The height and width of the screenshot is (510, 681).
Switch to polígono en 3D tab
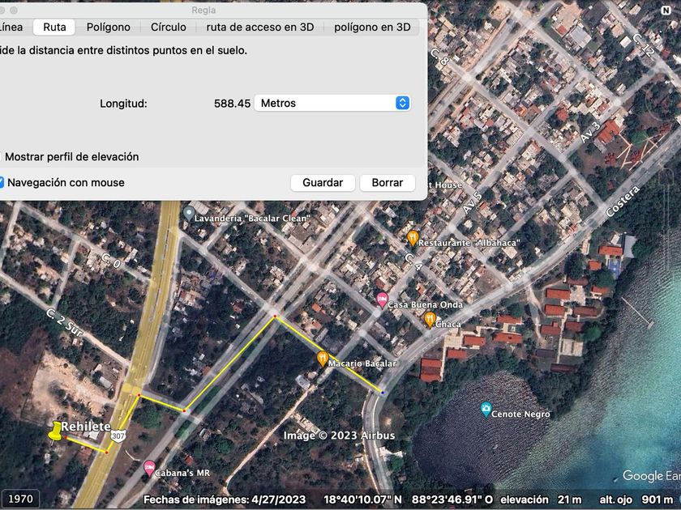coord(372,27)
